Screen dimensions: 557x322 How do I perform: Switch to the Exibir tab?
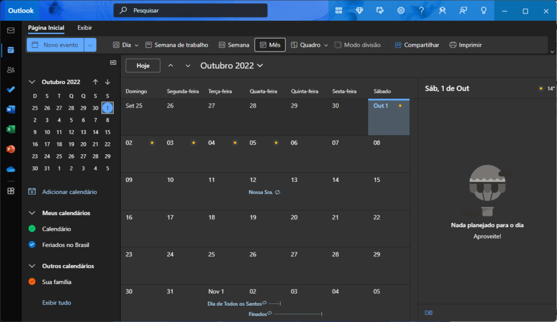pyautogui.click(x=84, y=28)
